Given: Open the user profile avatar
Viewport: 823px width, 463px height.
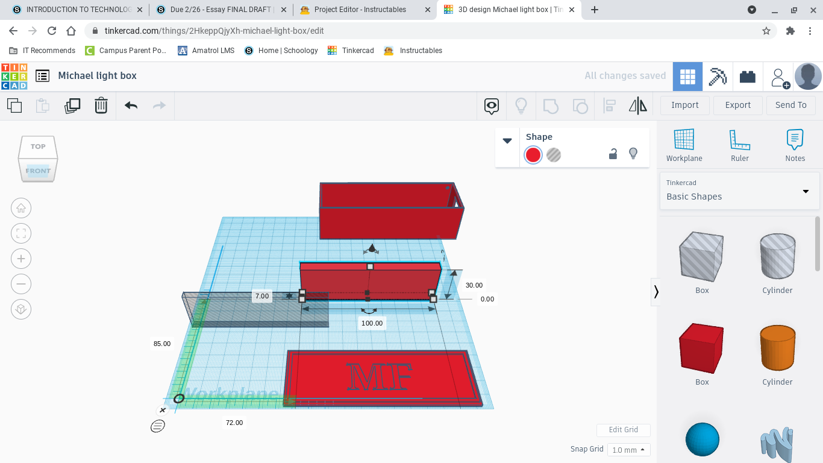Looking at the screenshot, I should coord(808,77).
